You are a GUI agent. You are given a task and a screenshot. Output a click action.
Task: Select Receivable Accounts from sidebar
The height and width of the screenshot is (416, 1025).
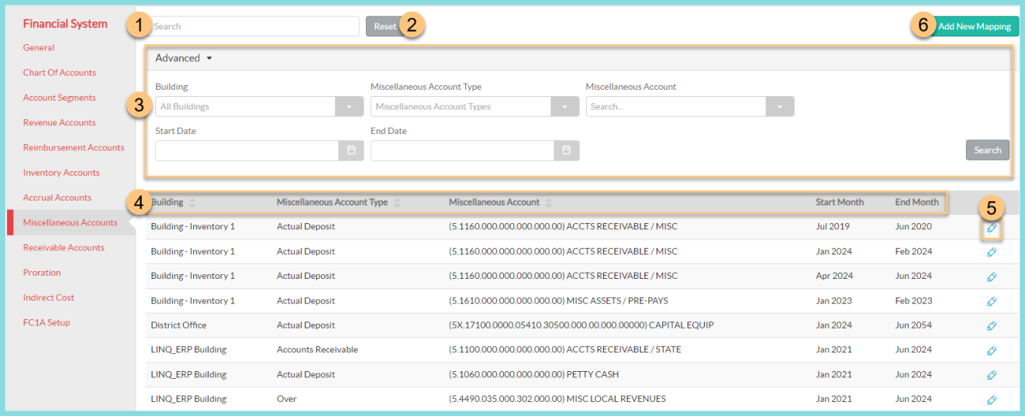[x=64, y=248]
